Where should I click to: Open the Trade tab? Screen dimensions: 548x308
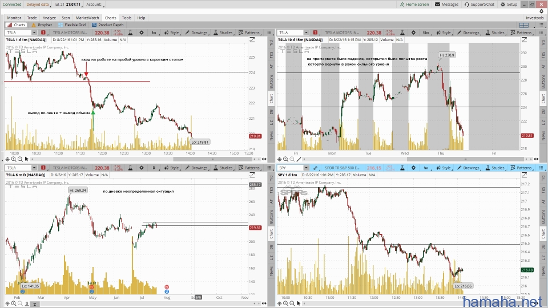[x=32, y=18]
